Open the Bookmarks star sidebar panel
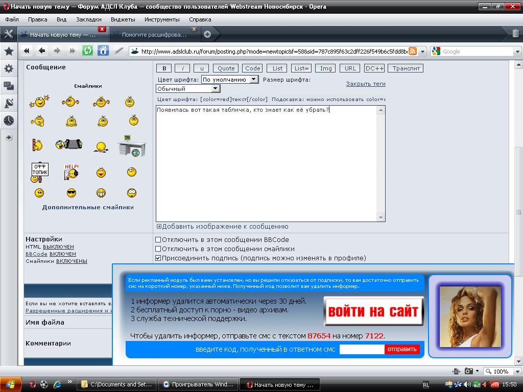Screen dimensions: 523x392 coord(9,51)
